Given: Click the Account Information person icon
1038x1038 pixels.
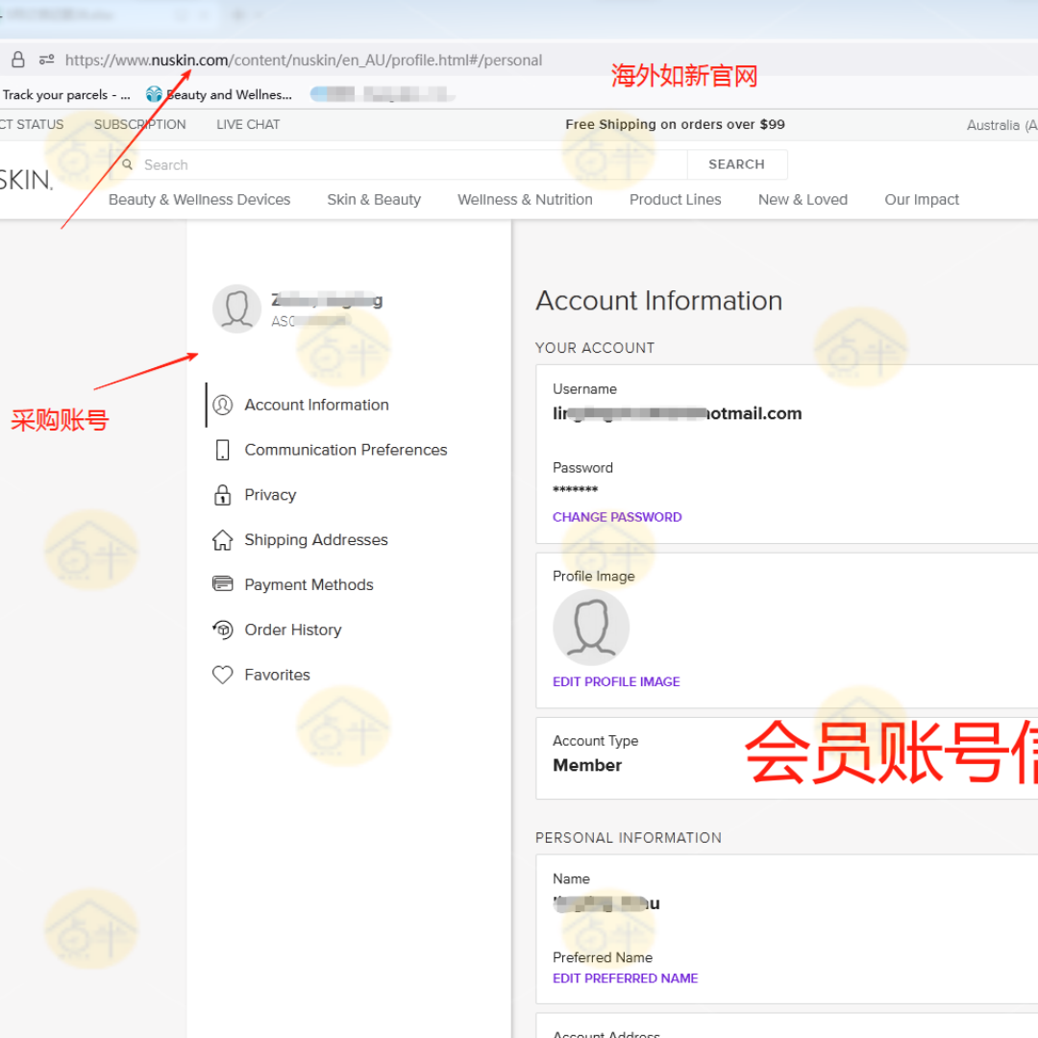Looking at the screenshot, I should click(x=222, y=405).
